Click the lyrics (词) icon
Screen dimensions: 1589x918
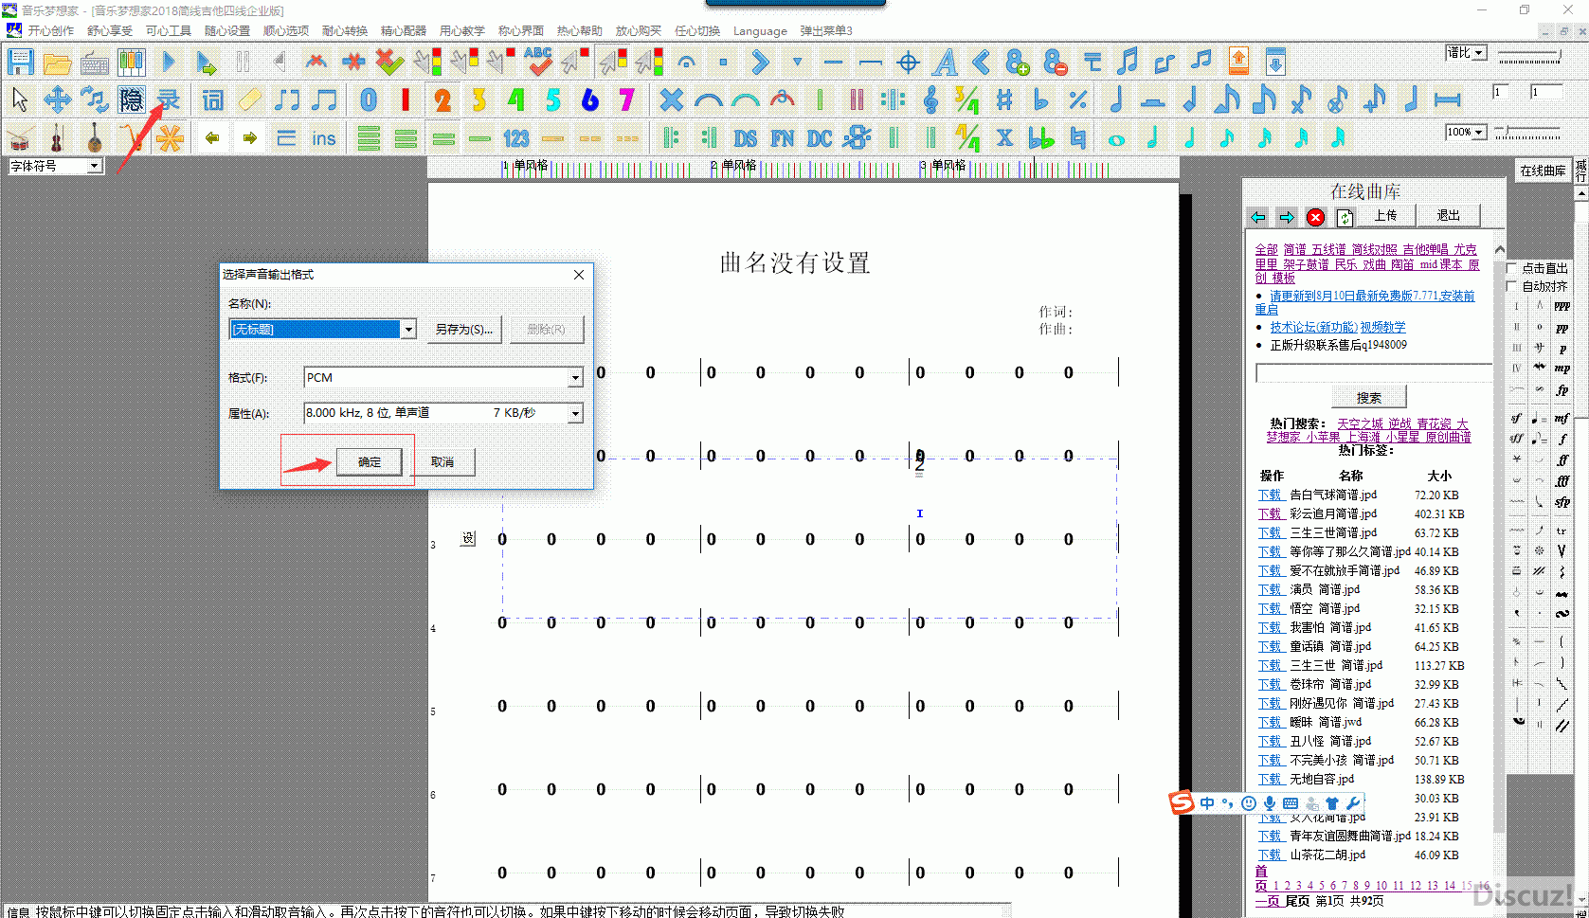213,99
